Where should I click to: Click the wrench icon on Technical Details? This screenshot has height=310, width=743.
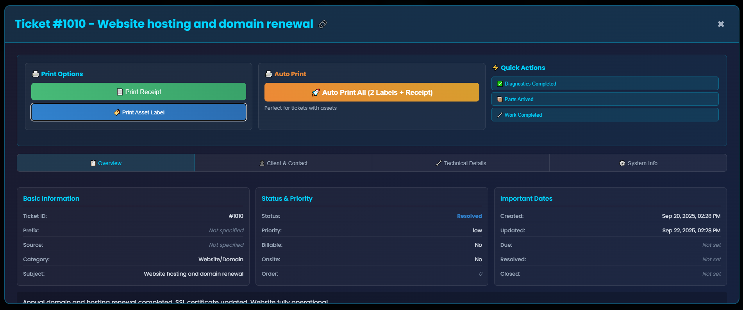(439, 163)
